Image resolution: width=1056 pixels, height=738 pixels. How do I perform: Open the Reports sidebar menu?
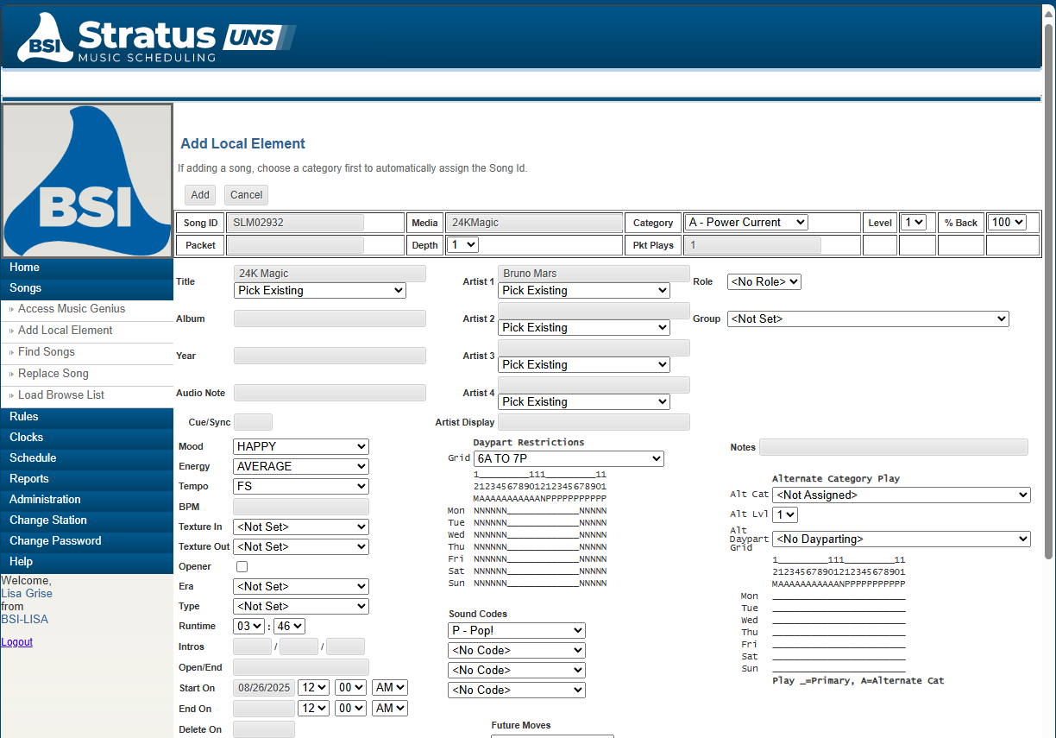87,479
